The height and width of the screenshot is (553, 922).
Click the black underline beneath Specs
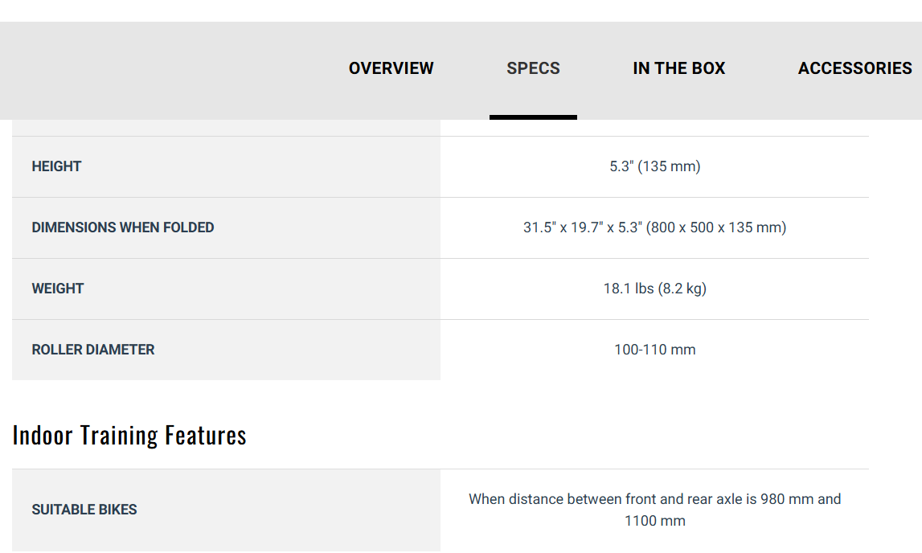coord(533,117)
